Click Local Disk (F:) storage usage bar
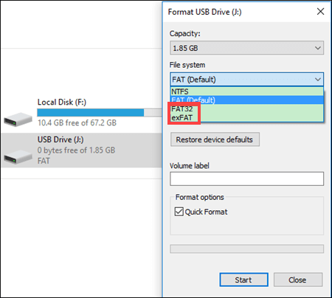The height and width of the screenshot is (298, 332). point(100,113)
